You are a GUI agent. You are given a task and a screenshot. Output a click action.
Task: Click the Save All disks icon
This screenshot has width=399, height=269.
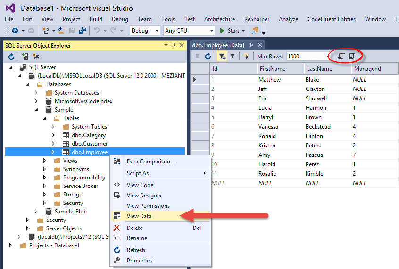pos(83,31)
